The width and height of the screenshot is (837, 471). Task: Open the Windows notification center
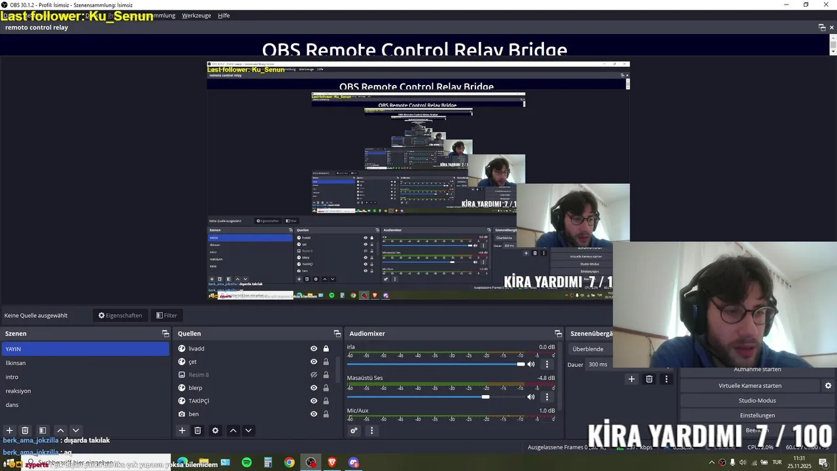click(x=823, y=462)
